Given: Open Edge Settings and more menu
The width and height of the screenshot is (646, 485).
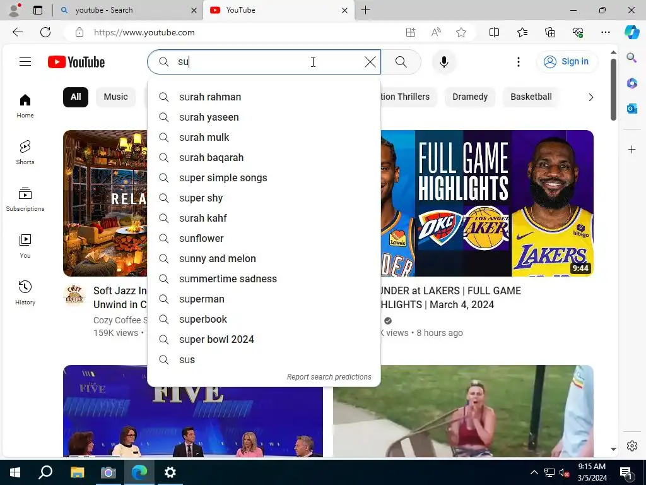Looking at the screenshot, I should coord(605,33).
